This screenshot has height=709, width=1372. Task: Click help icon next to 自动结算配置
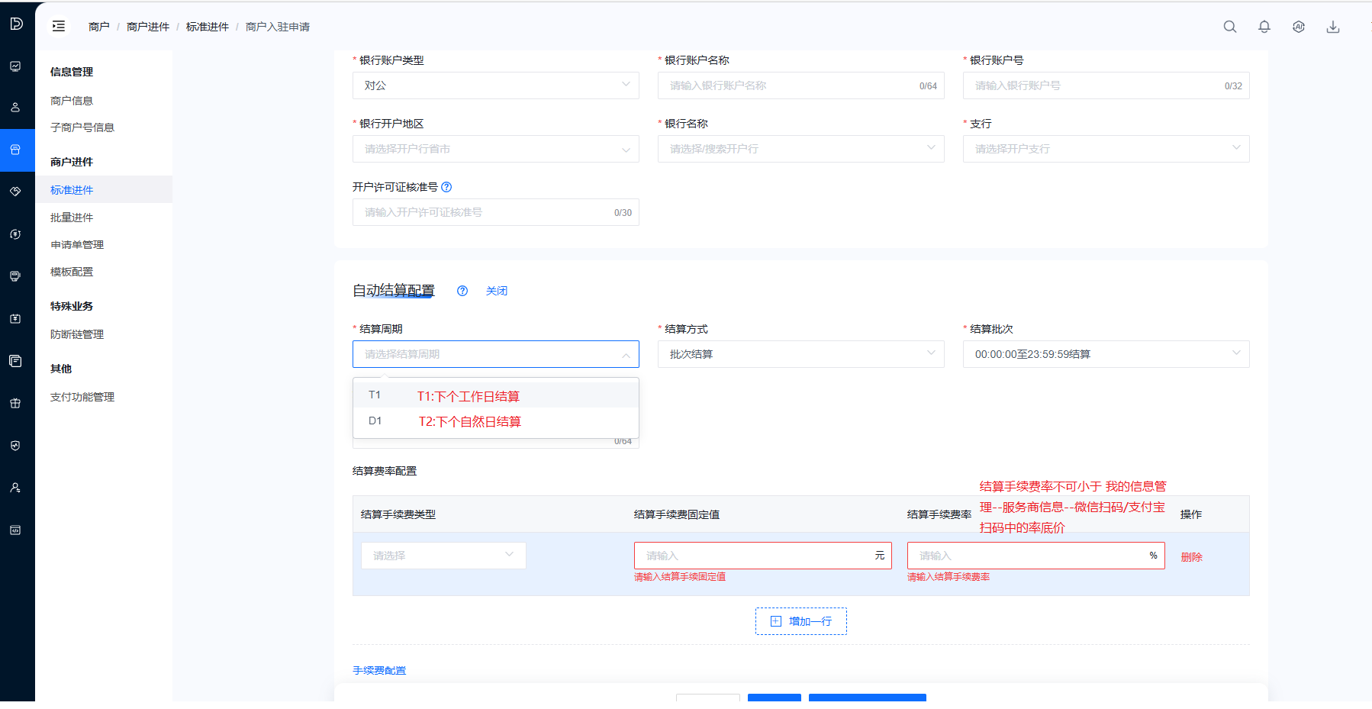tap(462, 291)
